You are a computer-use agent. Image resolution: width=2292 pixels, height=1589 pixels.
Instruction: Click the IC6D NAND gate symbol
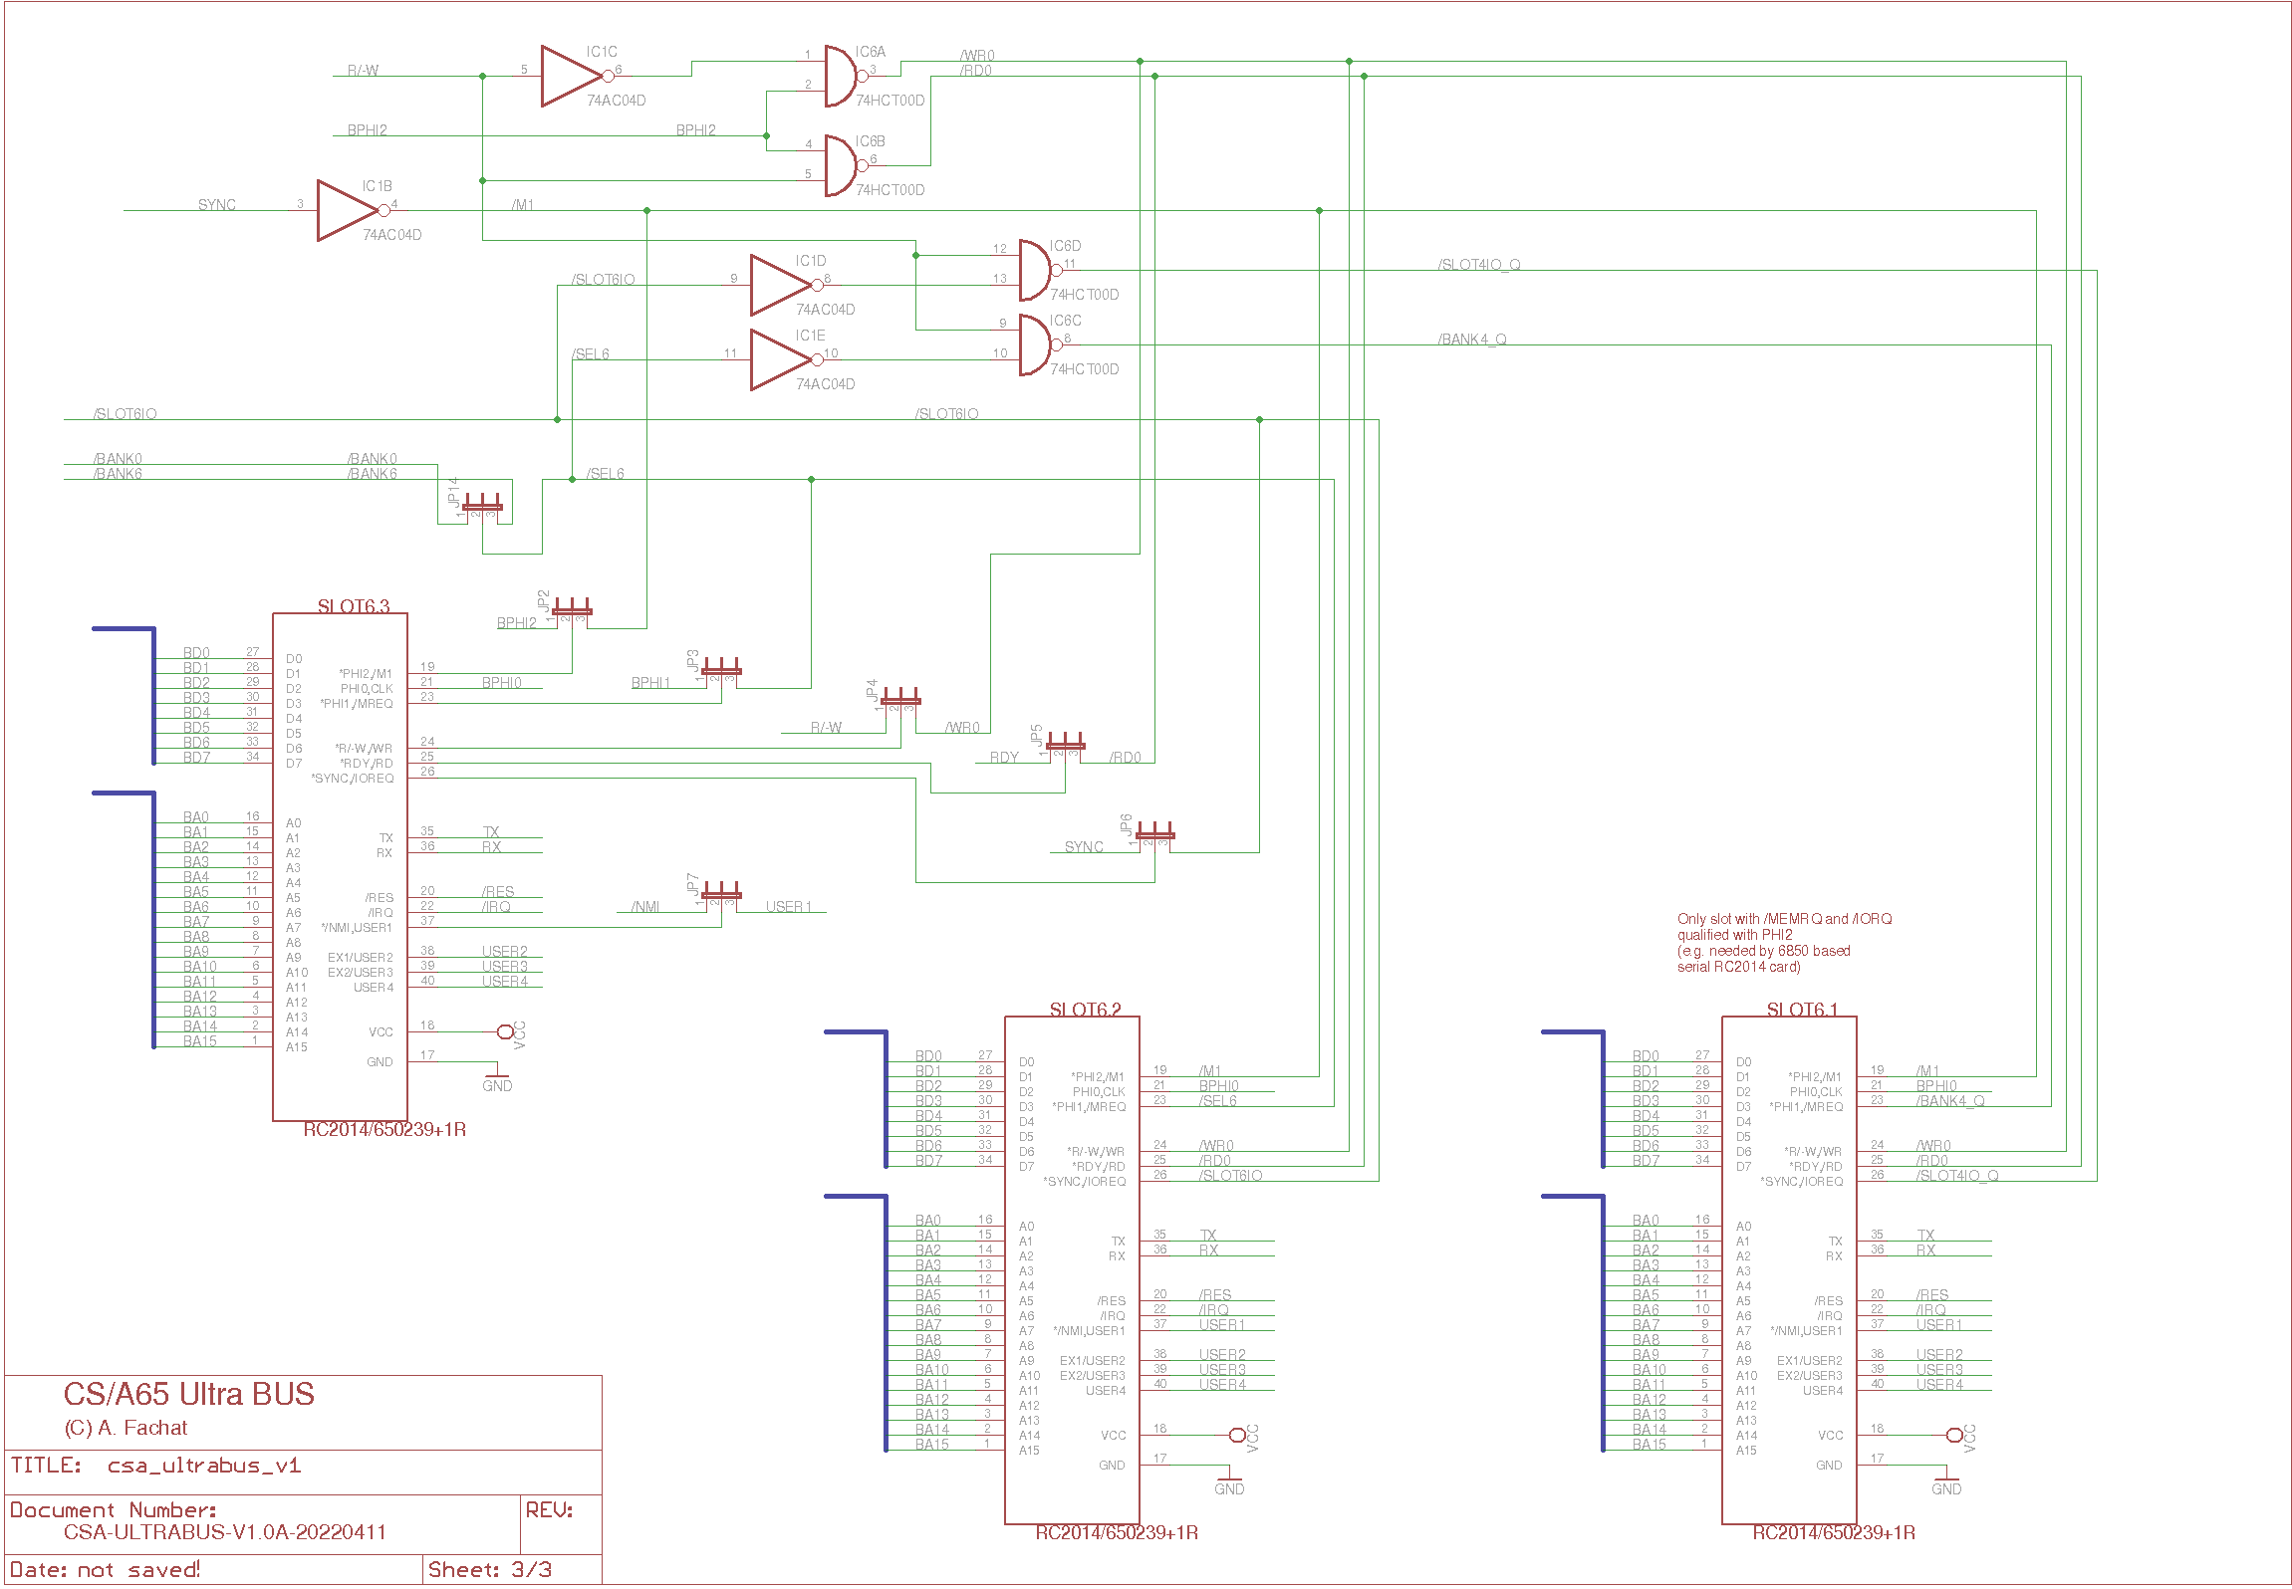coord(1035,270)
